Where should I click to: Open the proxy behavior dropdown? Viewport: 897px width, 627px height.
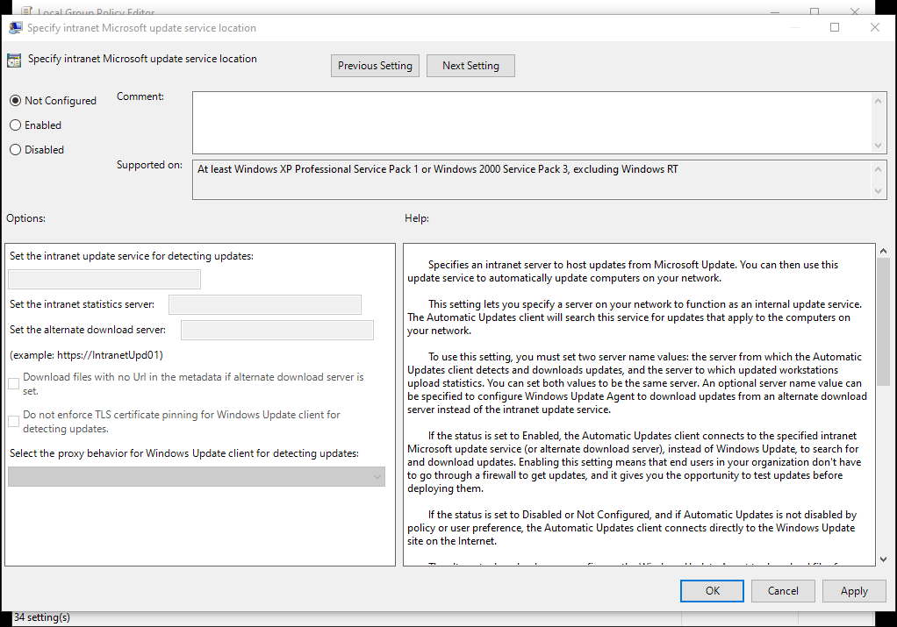coord(197,477)
